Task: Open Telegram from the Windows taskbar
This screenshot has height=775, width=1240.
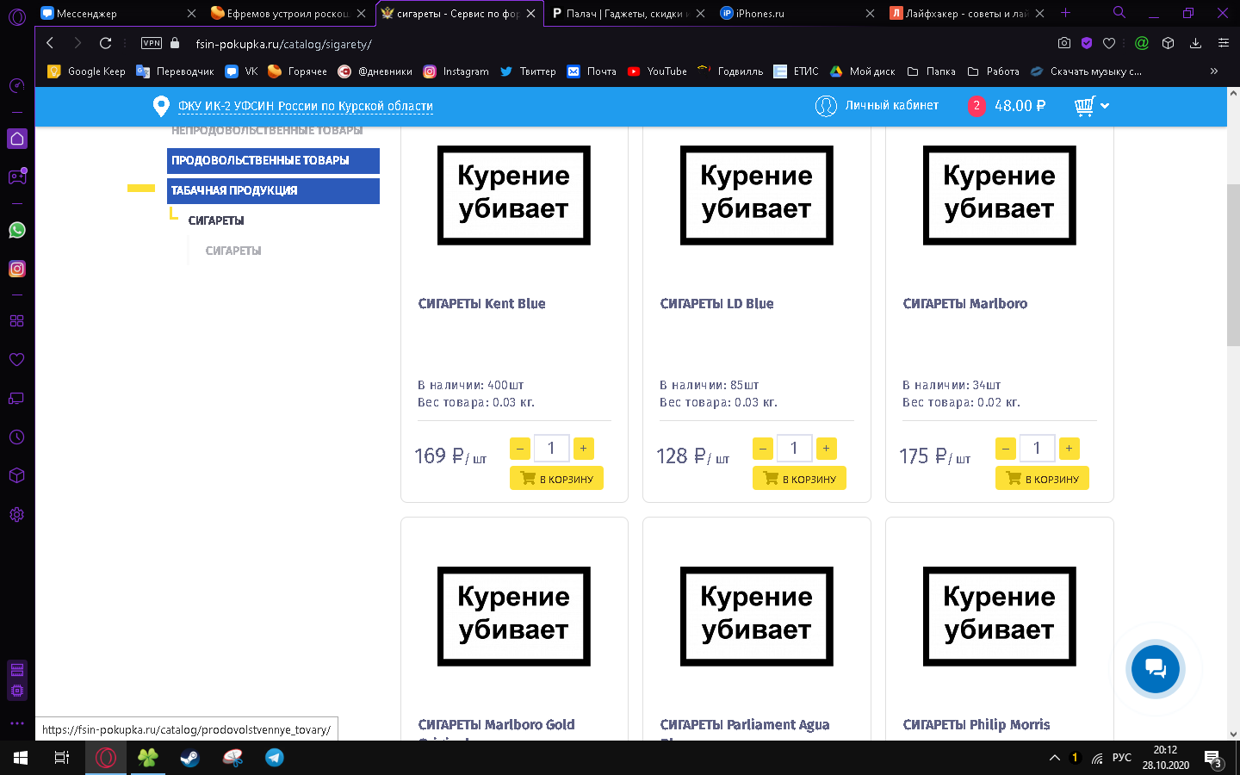Action: (274, 758)
